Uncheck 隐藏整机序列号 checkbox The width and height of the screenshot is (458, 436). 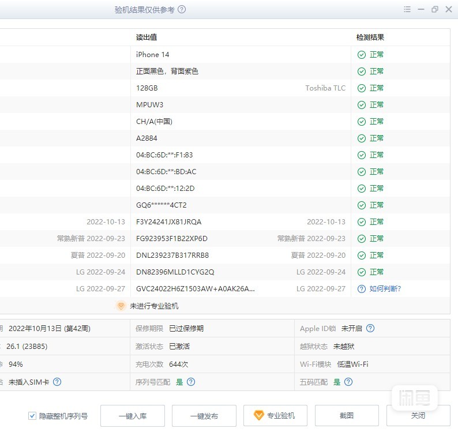tap(32, 416)
